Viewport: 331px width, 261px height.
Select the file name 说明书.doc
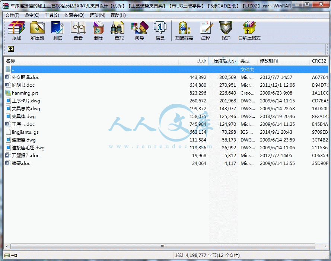23,85
